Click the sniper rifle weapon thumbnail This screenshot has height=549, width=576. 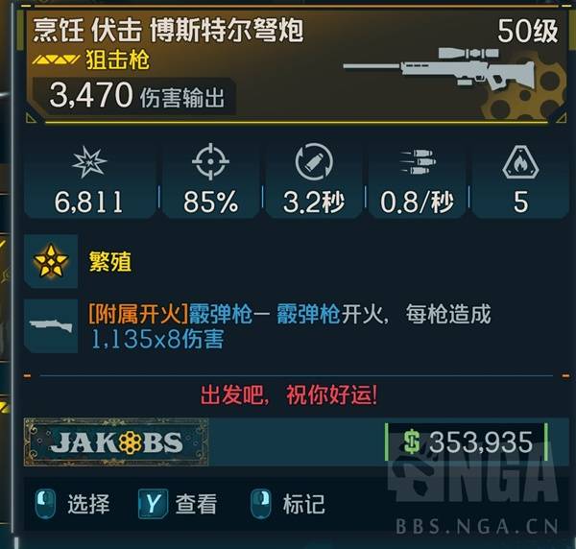click(440, 69)
